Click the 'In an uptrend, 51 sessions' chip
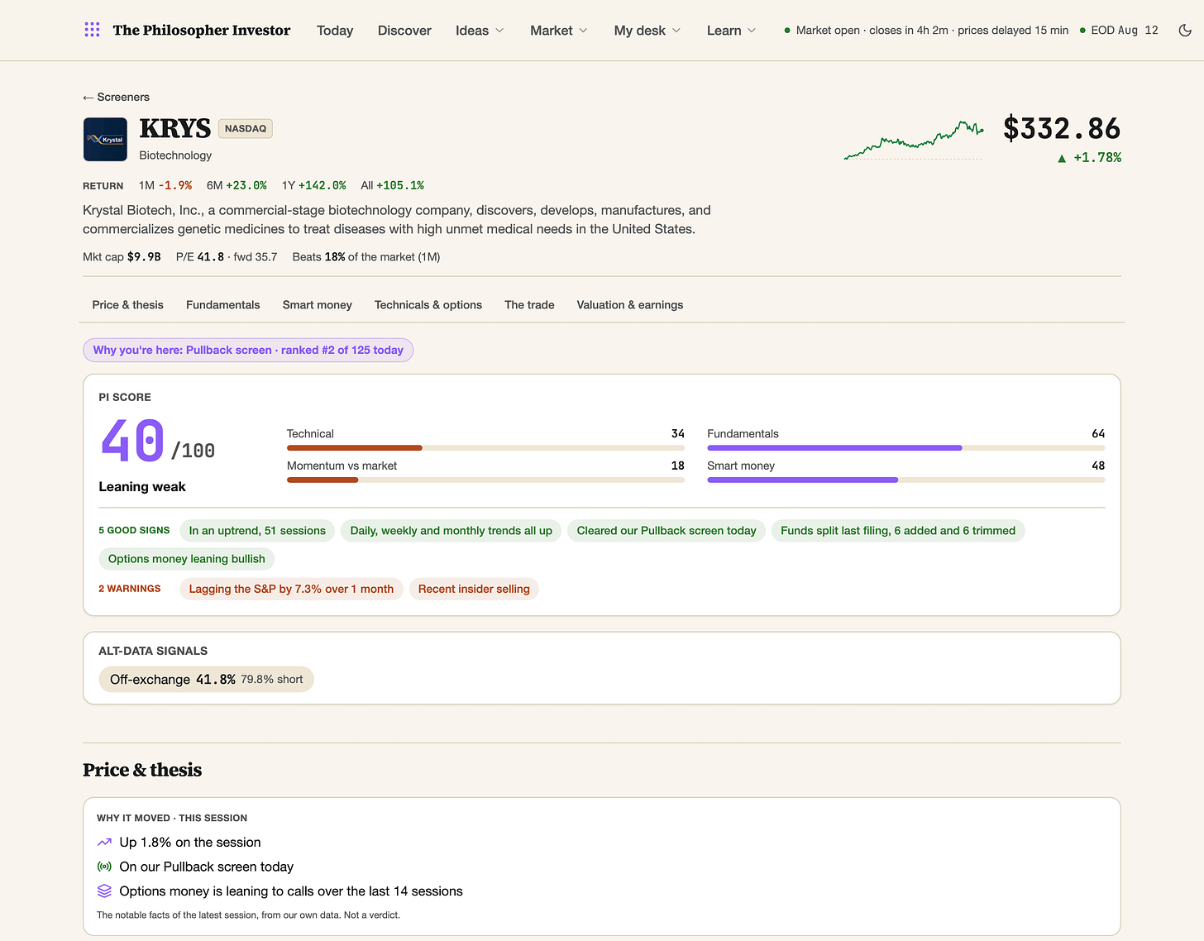1204x941 pixels. pos(257,531)
